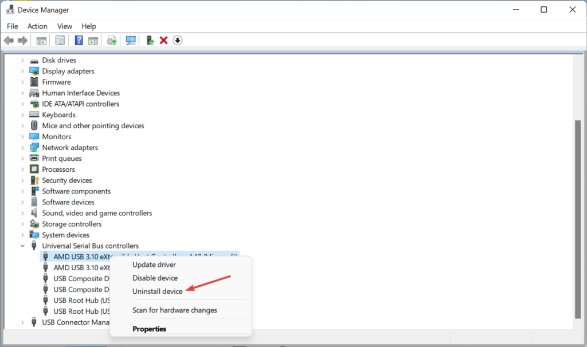Viewport: 587px width, 347px height.
Task: Click the gear with green arrow toolbar icon
Action: (112, 41)
